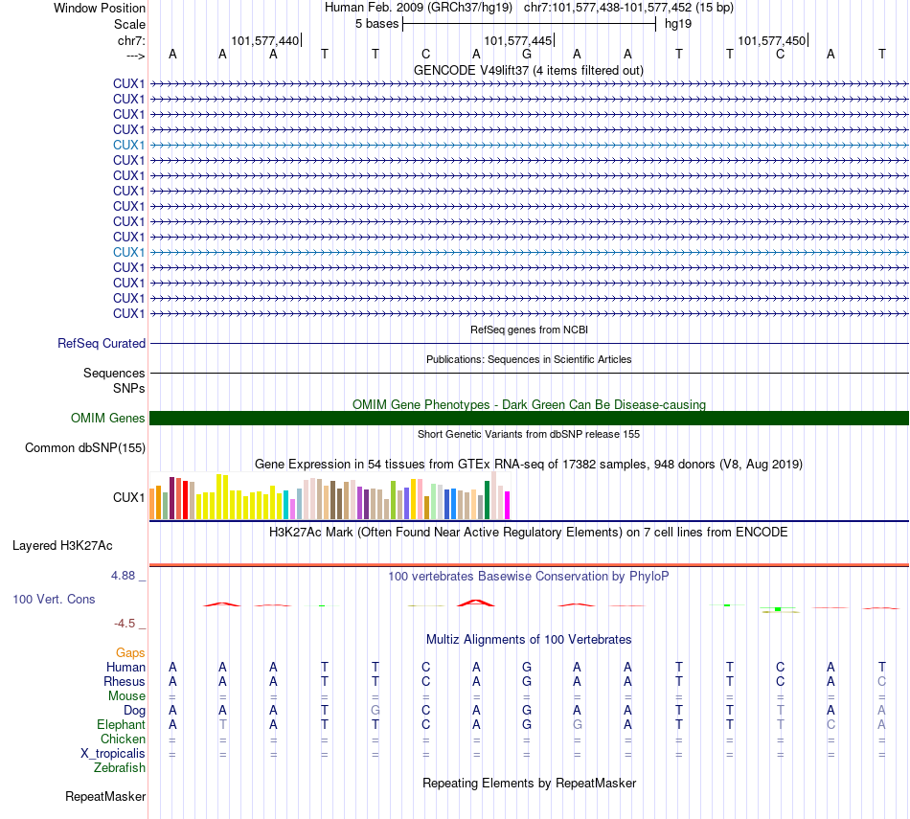Click the "5 bases" scale text
Image resolution: width=910 pixels, height=819 pixels.
click(x=377, y=24)
